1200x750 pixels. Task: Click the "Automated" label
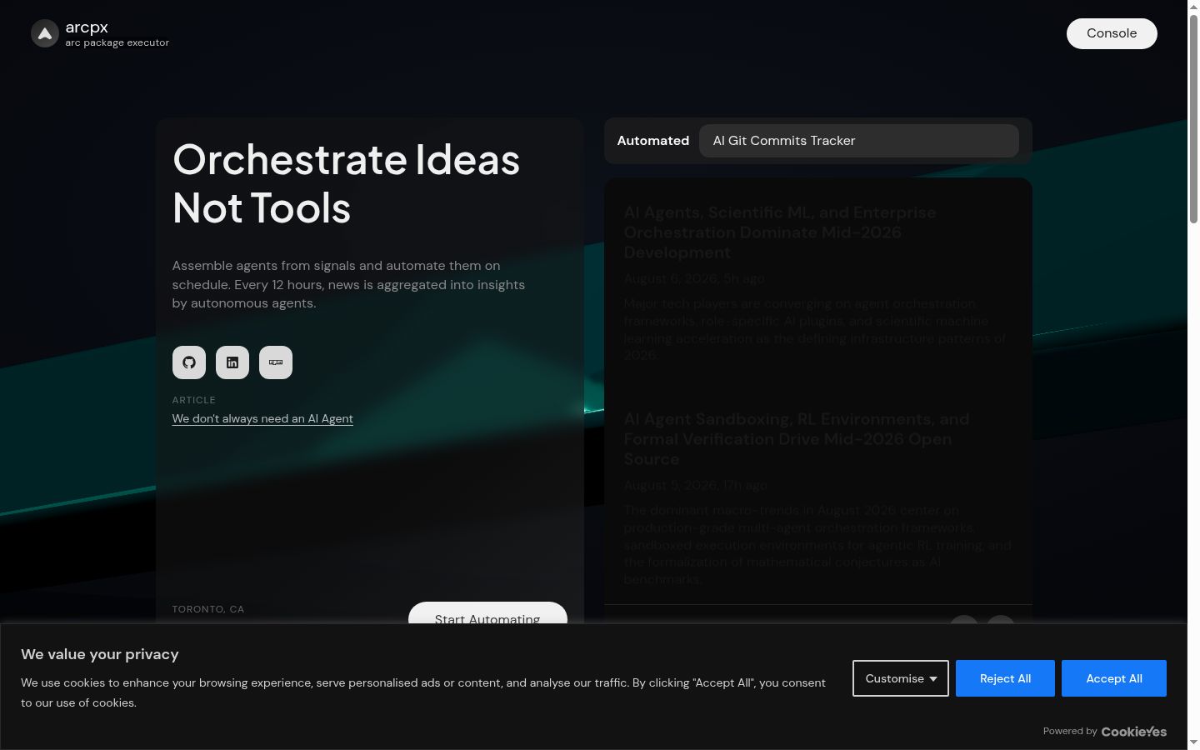click(x=653, y=141)
